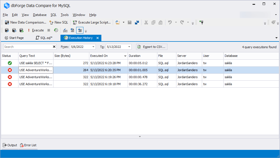The width and height of the screenshot is (280, 158).
Task: Select failed row executed at 6:19:26 PM
Action: [x=140, y=77]
